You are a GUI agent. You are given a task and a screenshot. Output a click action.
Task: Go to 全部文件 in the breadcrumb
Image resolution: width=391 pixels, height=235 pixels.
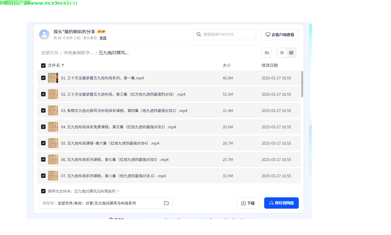click(50, 53)
